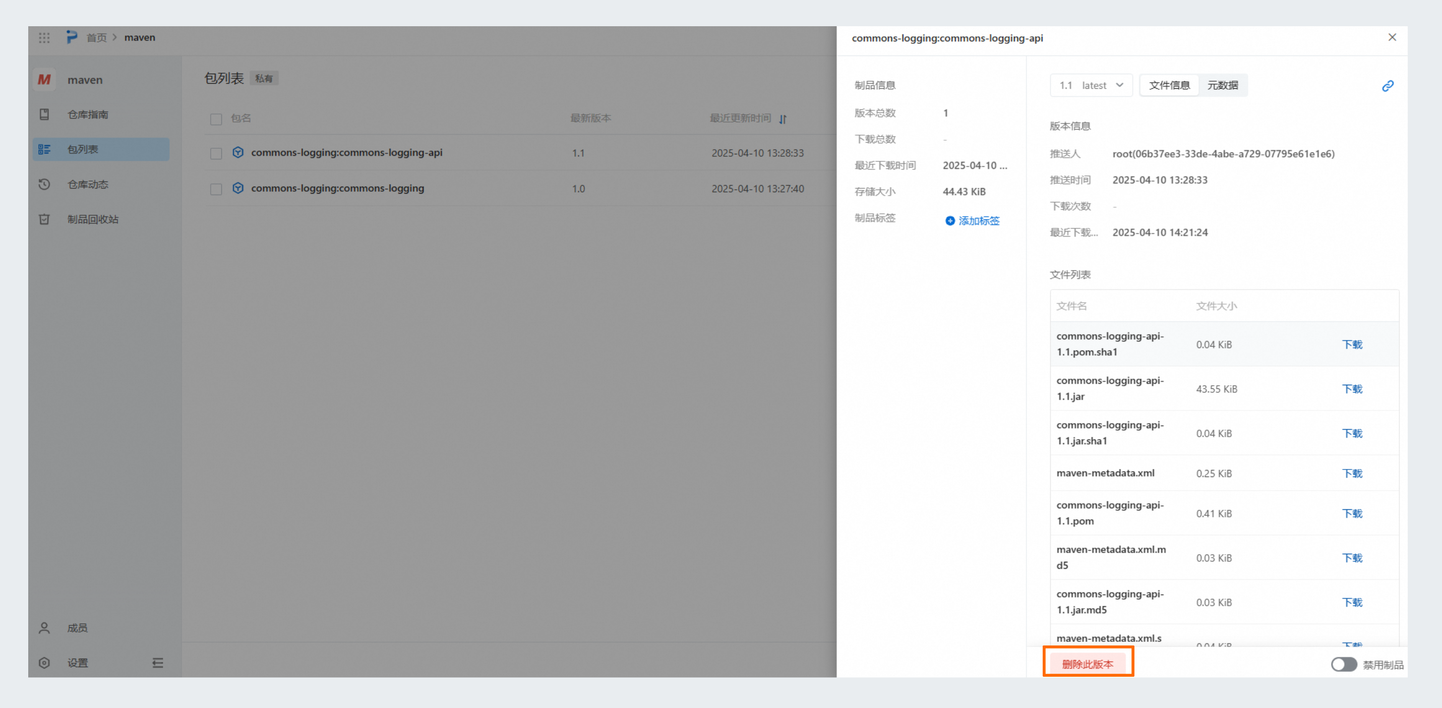Open 成员 in the sidebar
The width and height of the screenshot is (1442, 708).
(x=101, y=627)
